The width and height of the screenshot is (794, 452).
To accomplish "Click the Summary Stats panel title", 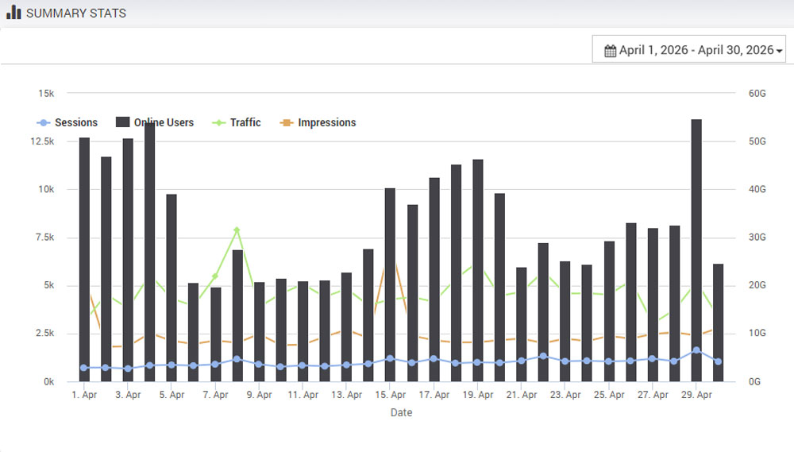I will click(x=76, y=13).
